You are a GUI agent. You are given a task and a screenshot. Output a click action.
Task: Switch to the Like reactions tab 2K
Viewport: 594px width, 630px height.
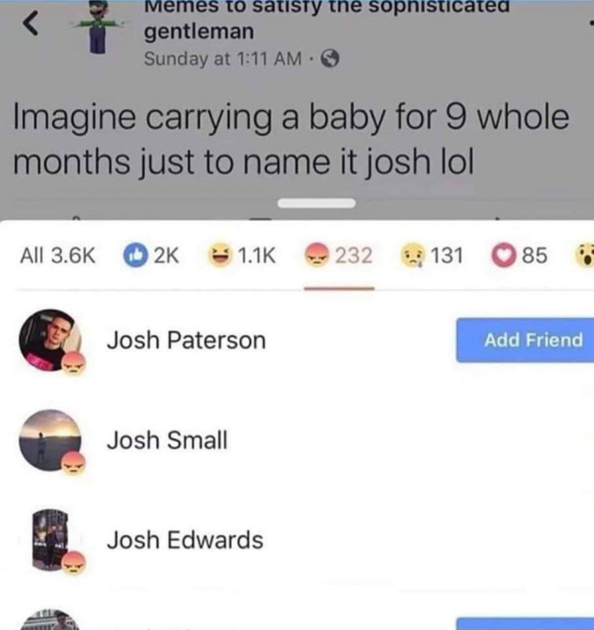(x=151, y=255)
